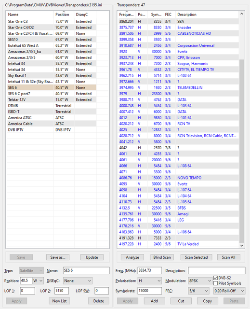Screen dimensions: 250x309
Task: Click the DiseqC column header
Action: click(85, 14)
